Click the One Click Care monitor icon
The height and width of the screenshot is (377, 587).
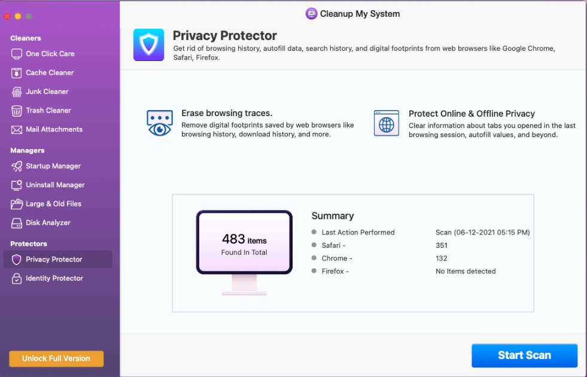(17, 54)
